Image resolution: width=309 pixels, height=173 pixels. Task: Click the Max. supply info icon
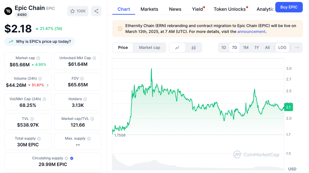[x=89, y=139]
